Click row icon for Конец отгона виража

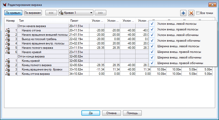click(x=7, y=74)
